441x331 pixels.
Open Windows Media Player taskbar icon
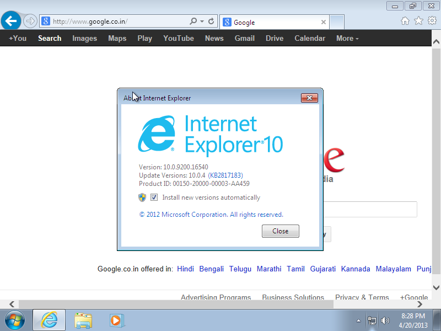(117, 321)
